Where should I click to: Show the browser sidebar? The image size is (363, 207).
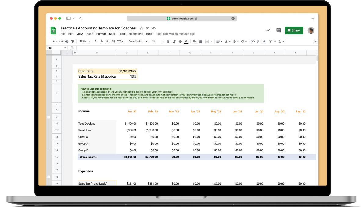[68, 18]
